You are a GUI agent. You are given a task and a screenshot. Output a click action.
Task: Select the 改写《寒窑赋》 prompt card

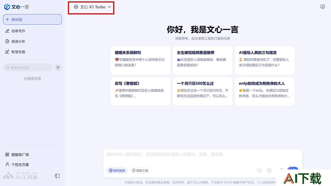click(141, 91)
